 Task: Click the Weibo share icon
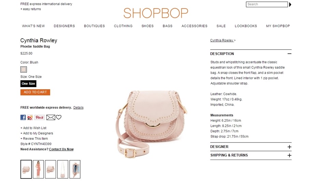pos(30,118)
